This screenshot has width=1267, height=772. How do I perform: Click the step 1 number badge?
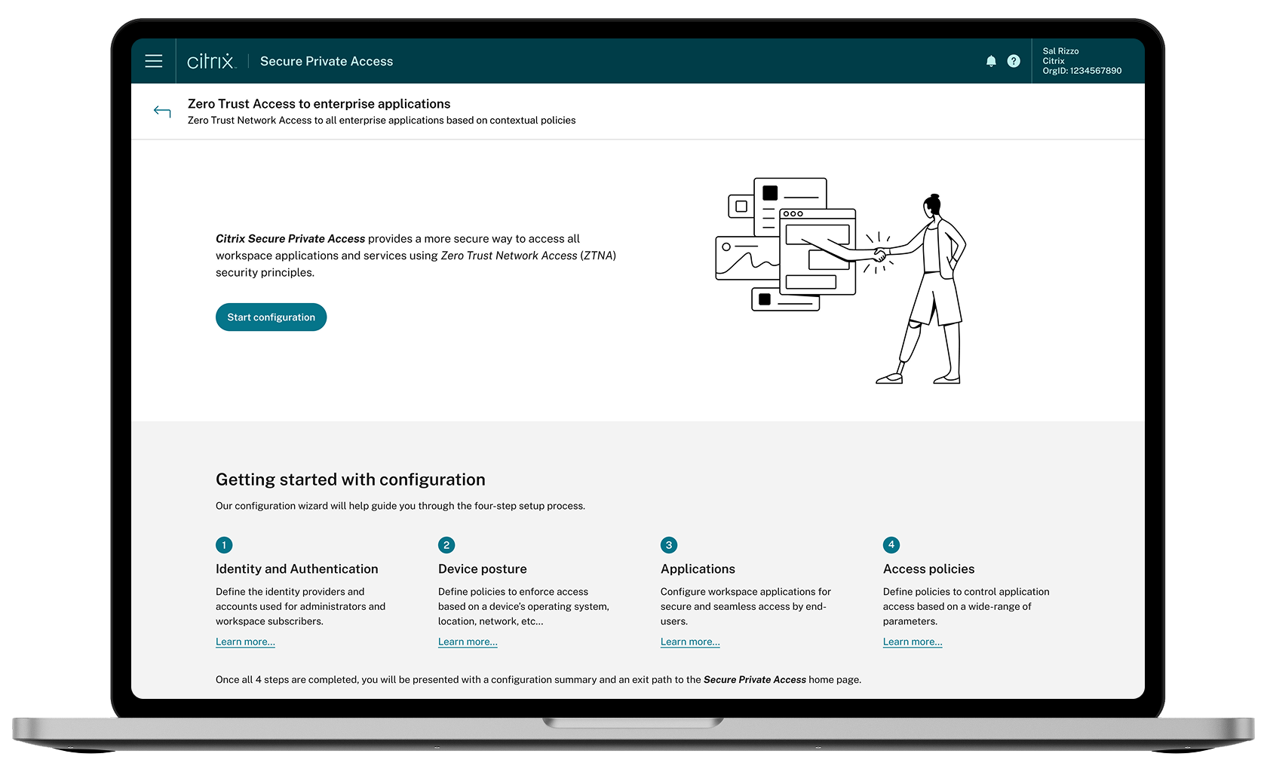(224, 545)
